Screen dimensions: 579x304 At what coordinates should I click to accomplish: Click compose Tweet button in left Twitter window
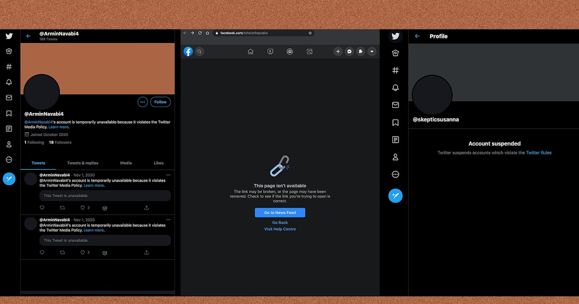[x=9, y=179]
